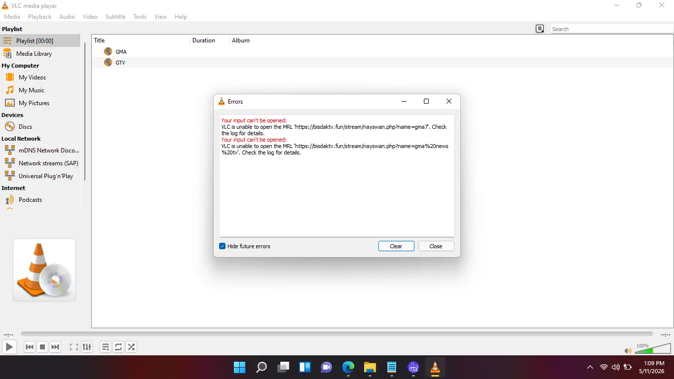Click Clear in the Errors dialog
Viewport: 674px width, 379px height.
[x=396, y=246]
